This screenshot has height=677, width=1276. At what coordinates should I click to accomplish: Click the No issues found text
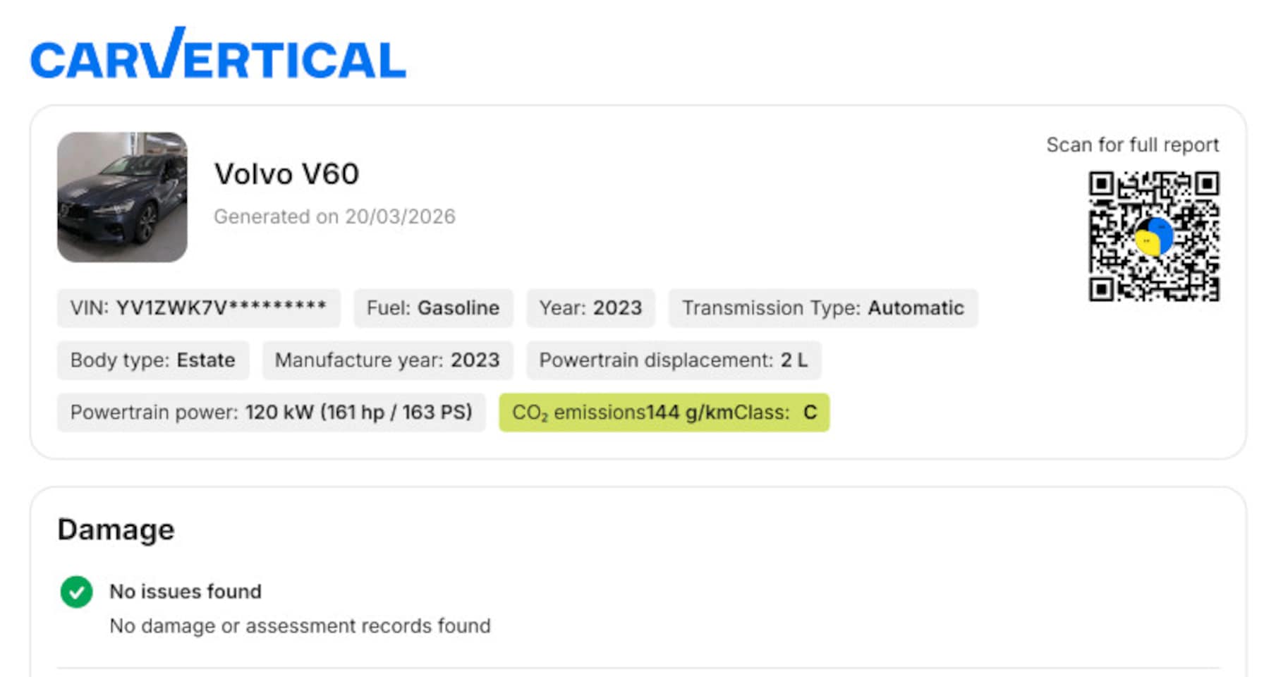[x=185, y=592]
